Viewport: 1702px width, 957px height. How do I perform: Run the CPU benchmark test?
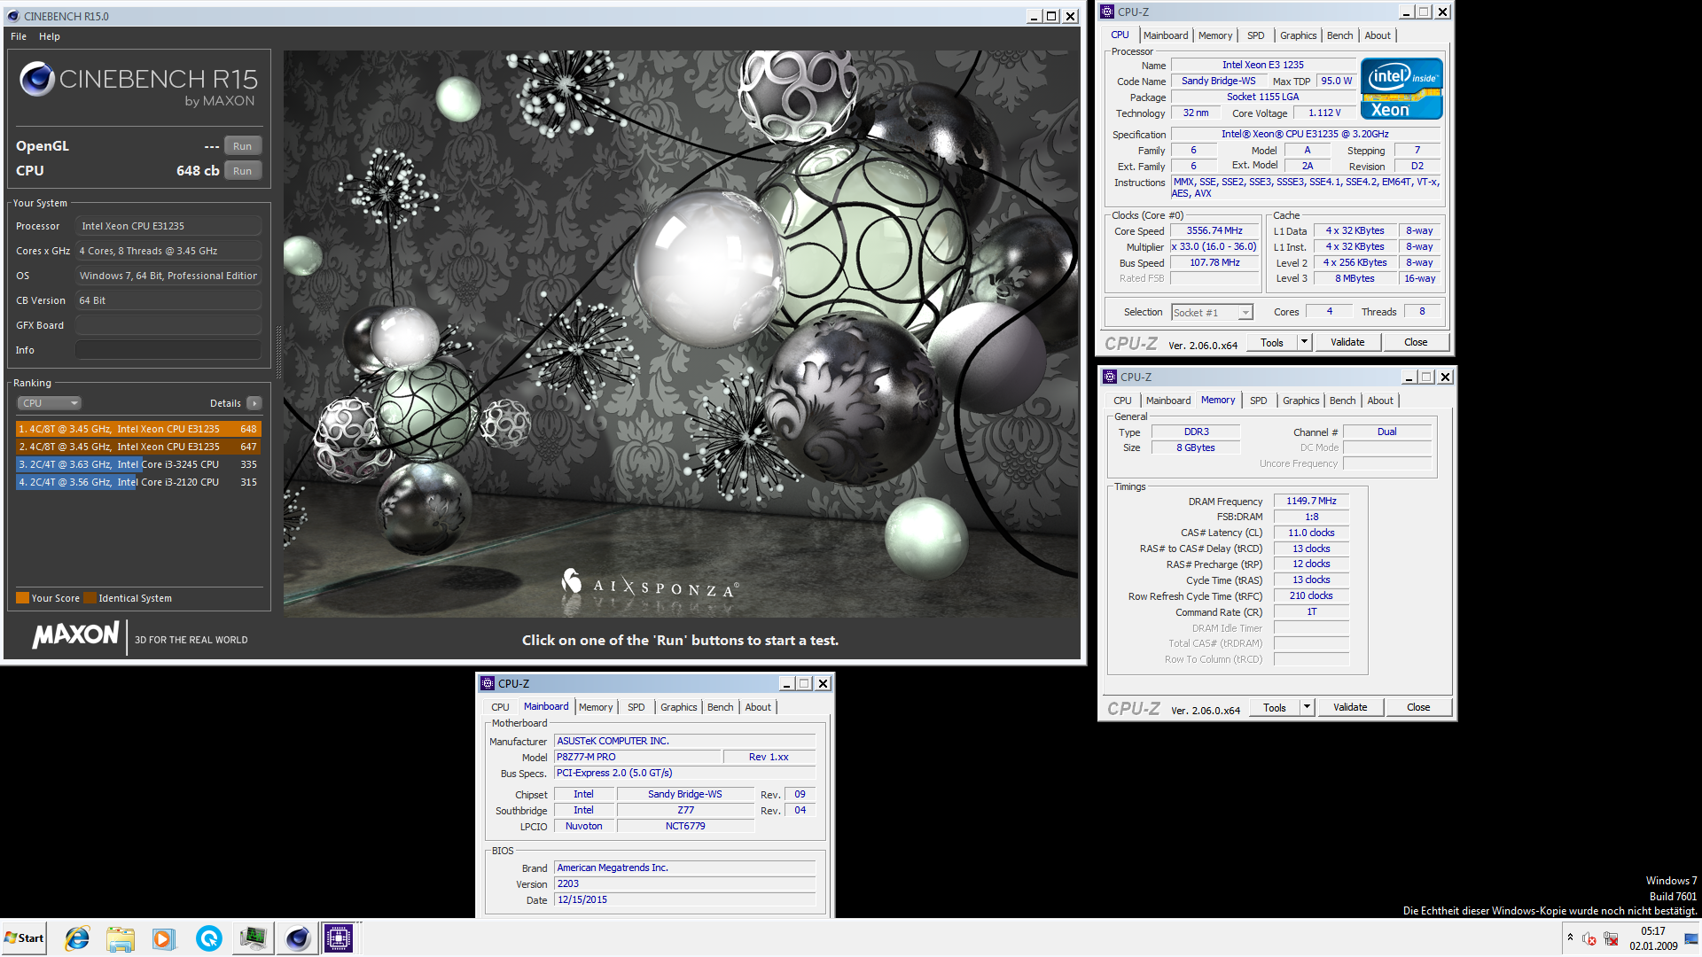242,171
